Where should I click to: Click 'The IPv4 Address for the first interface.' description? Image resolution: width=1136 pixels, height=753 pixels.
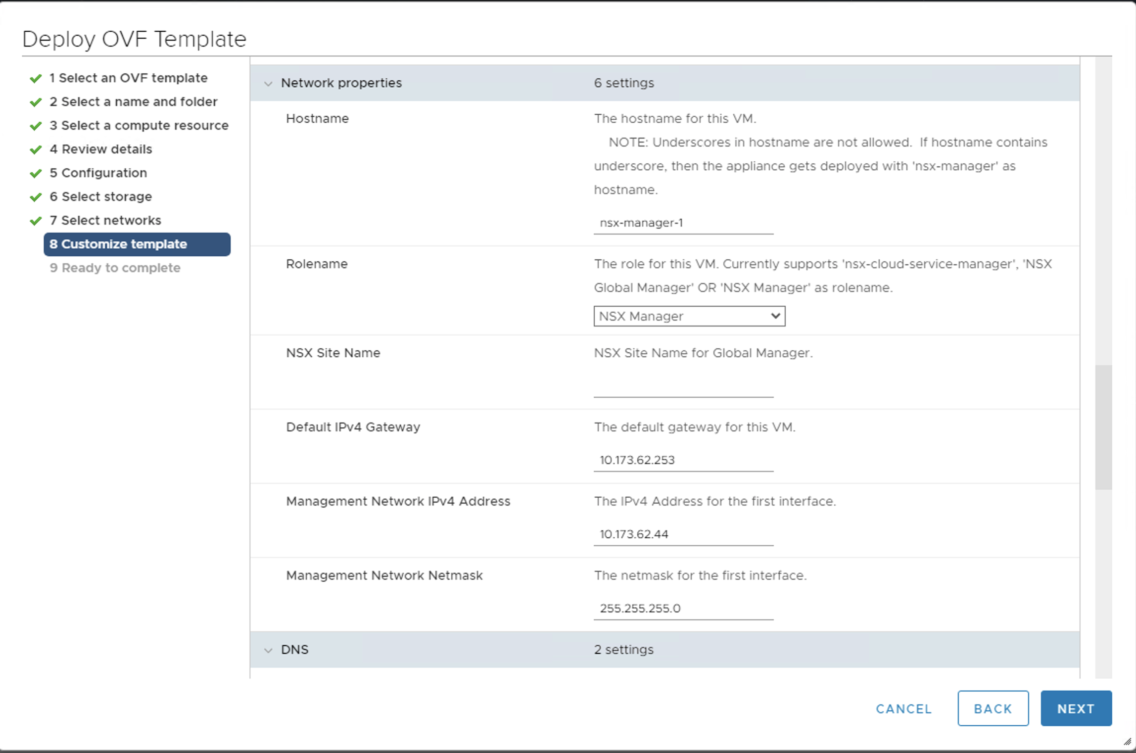click(715, 502)
